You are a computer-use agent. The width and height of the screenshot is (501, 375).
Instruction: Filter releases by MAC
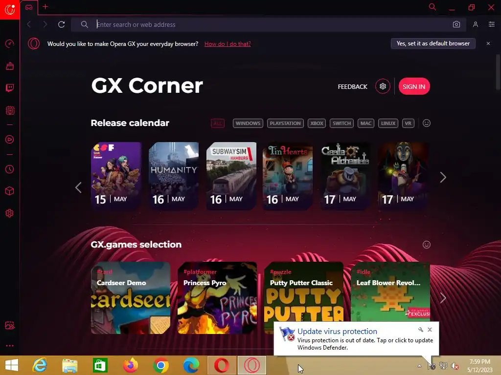(366, 123)
